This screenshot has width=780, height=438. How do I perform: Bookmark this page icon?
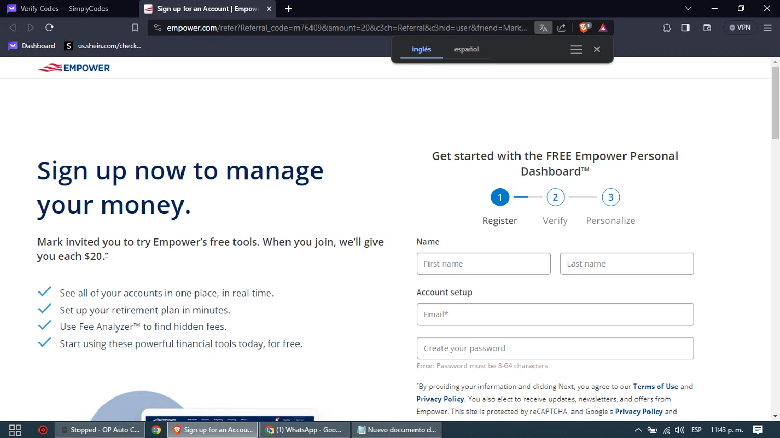click(135, 28)
